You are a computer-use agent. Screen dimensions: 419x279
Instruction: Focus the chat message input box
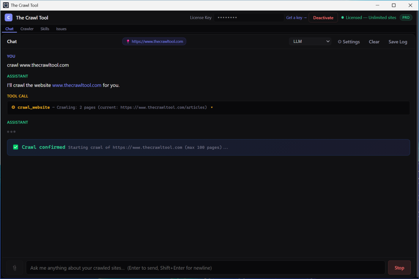pyautogui.click(x=205, y=268)
